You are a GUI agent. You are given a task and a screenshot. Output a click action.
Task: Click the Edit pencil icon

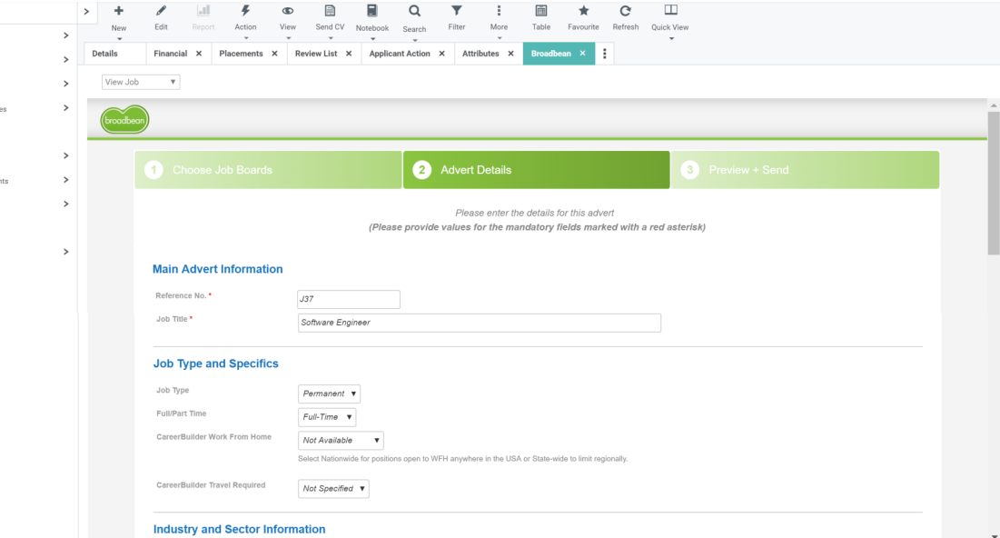[x=161, y=10]
